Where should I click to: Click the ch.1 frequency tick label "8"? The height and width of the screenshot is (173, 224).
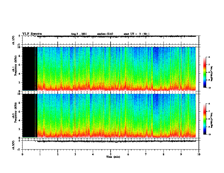tap(20, 56)
